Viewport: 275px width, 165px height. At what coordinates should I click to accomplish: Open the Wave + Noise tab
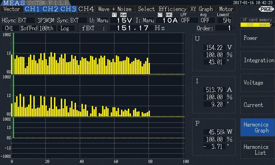click(x=115, y=9)
